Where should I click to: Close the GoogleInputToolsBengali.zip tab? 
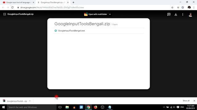point(68,2)
